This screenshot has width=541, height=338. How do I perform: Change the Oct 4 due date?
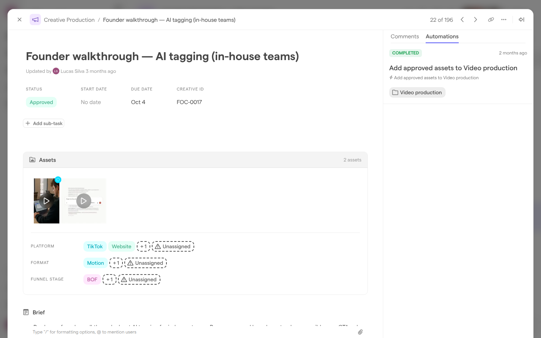point(138,102)
